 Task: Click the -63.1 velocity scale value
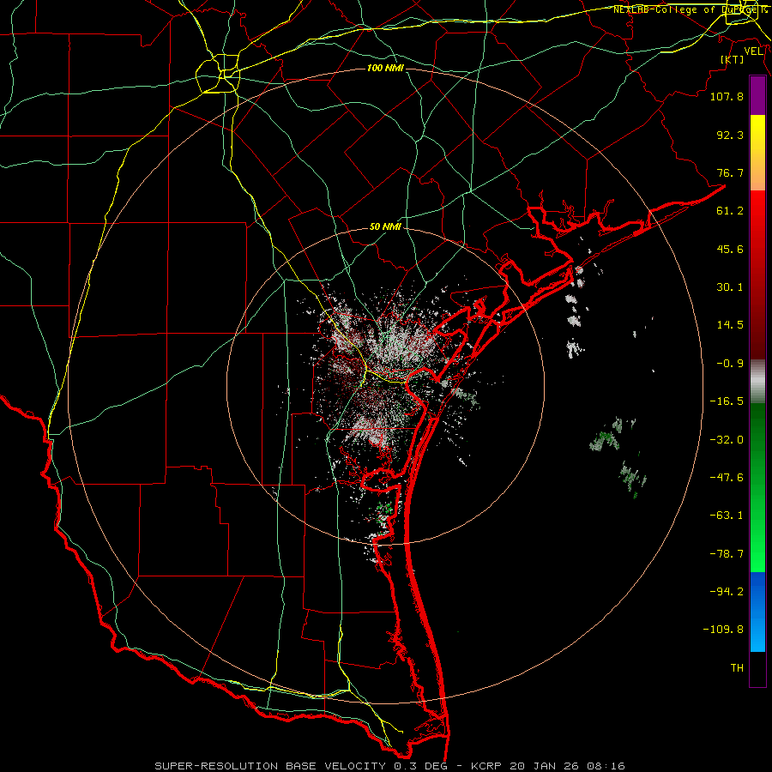click(727, 516)
